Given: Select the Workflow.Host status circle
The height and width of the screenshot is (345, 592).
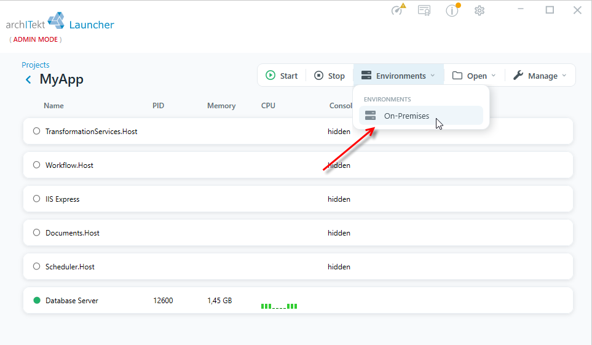Looking at the screenshot, I should pos(36,165).
